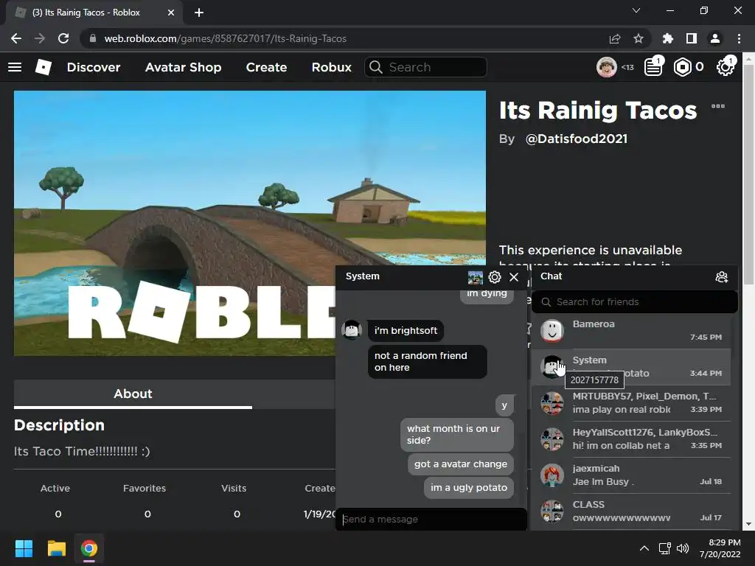The height and width of the screenshot is (566, 755).
Task: Open the Roblox settings gear
Action: [726, 67]
